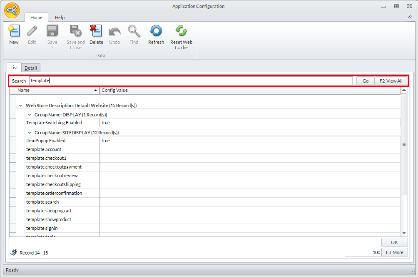Click the scroll down arrow of the list
The width and height of the screenshot is (418, 277).
[x=404, y=233]
